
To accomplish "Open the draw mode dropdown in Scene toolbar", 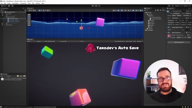I will (114, 10).
